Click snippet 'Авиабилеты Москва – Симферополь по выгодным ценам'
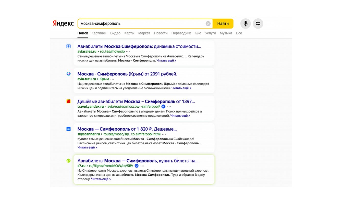This screenshot has height=204, width=342. point(140,113)
